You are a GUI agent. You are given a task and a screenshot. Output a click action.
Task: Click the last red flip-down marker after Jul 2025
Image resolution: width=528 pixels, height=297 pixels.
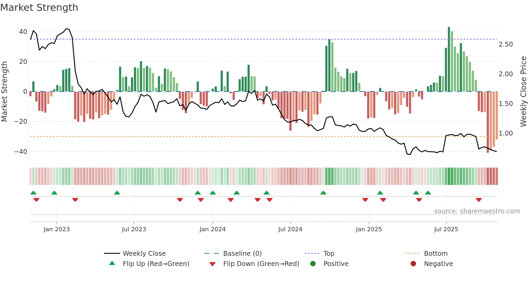(479, 200)
